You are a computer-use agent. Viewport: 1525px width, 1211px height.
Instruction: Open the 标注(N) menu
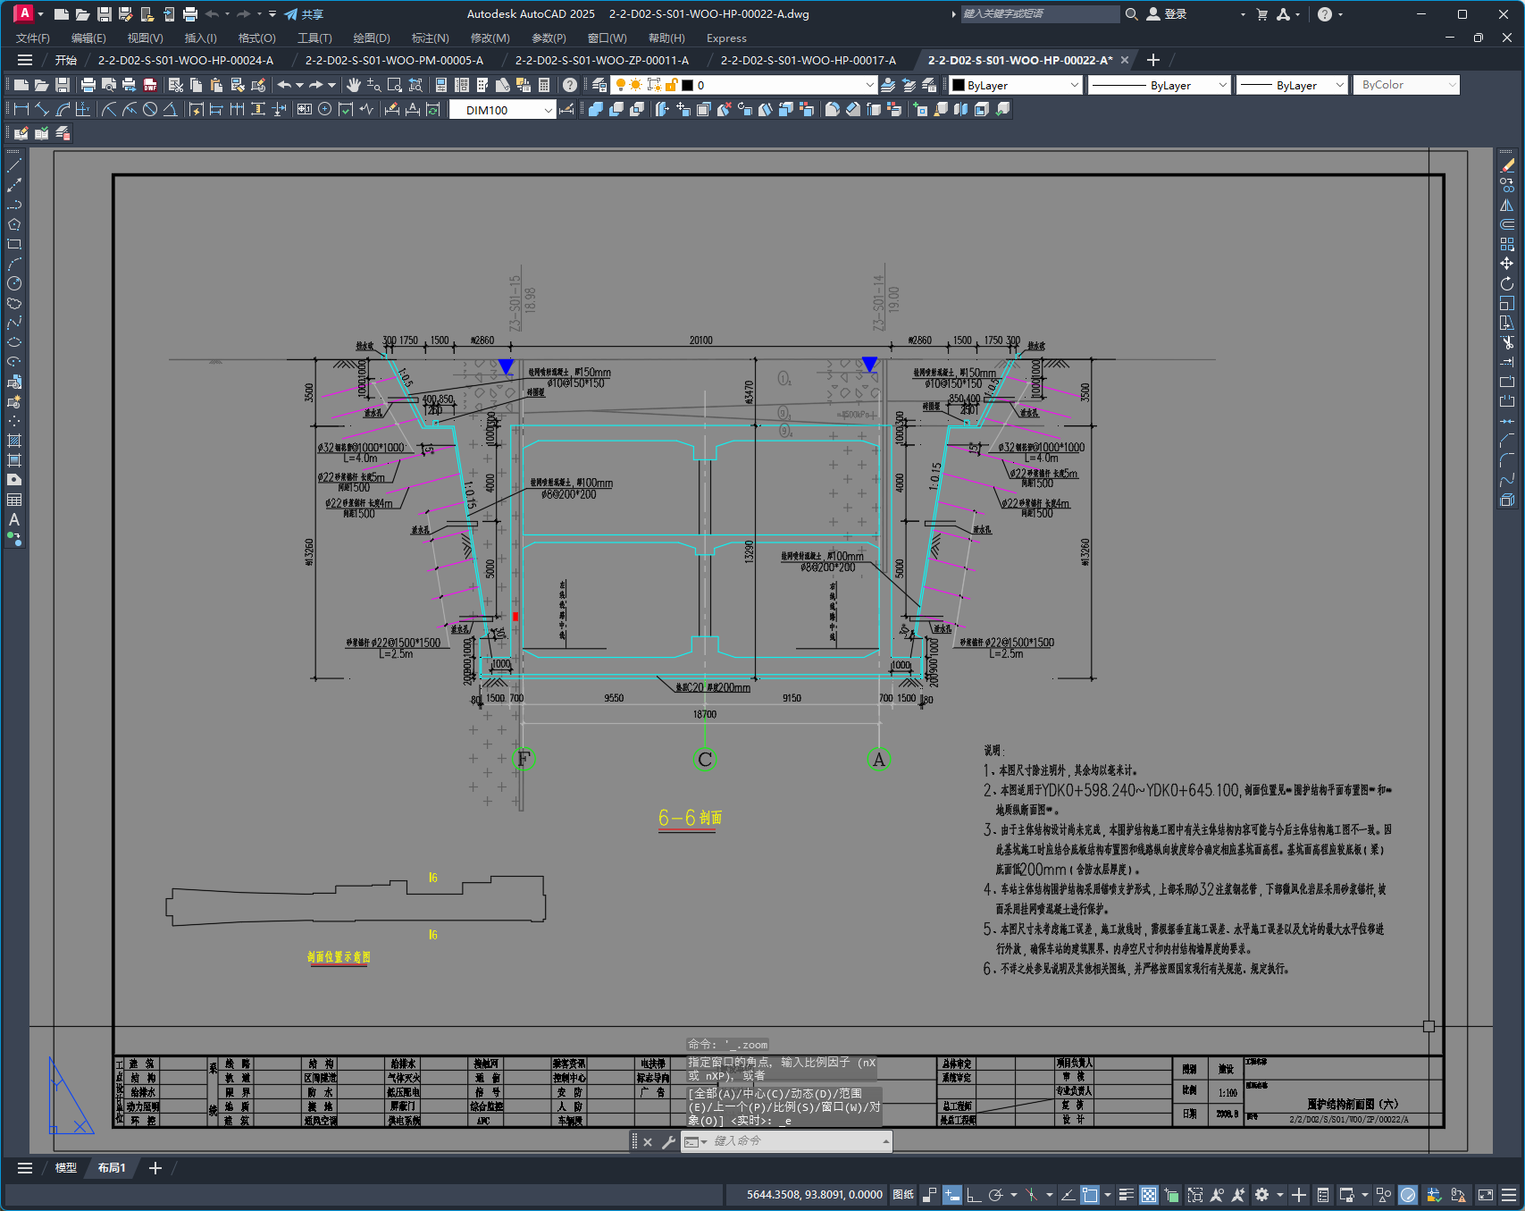pos(430,38)
